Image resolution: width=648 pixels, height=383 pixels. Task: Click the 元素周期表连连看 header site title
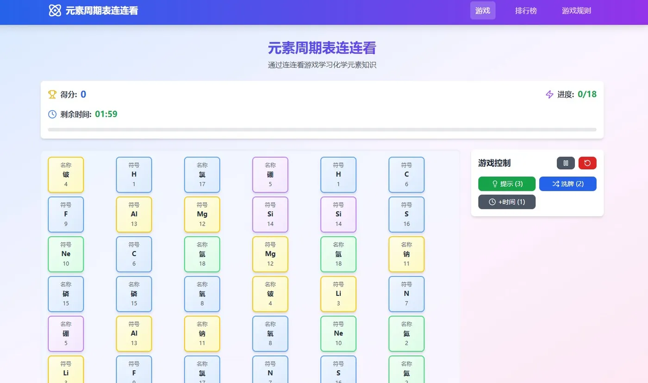(x=102, y=11)
